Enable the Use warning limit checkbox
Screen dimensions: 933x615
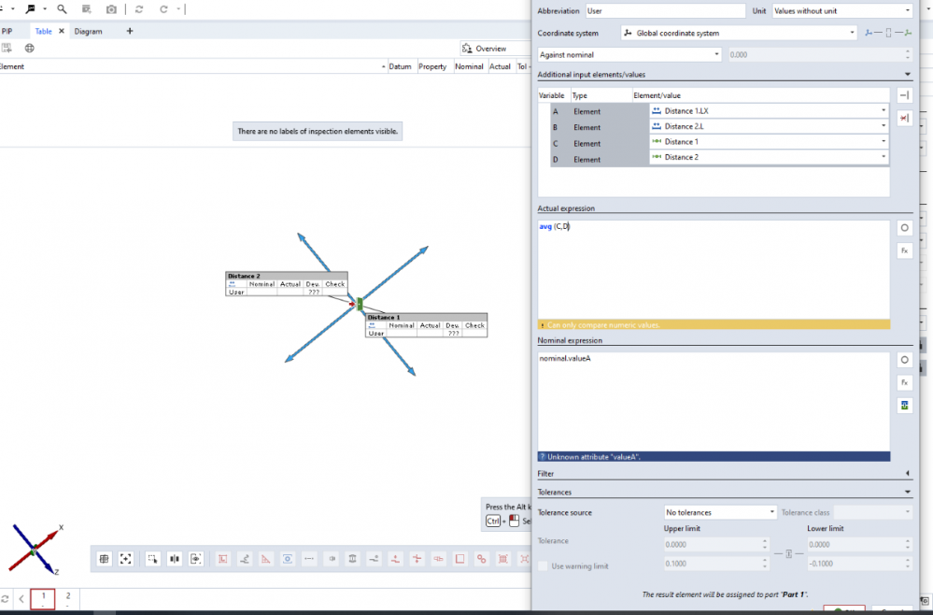(544, 565)
